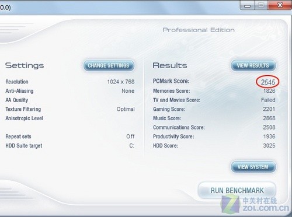Screen dimensions: 292x217
Task: Close the window with the red X
Action: point(280,5)
